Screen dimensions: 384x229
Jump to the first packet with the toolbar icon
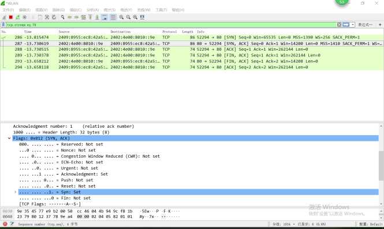pos(90,17)
